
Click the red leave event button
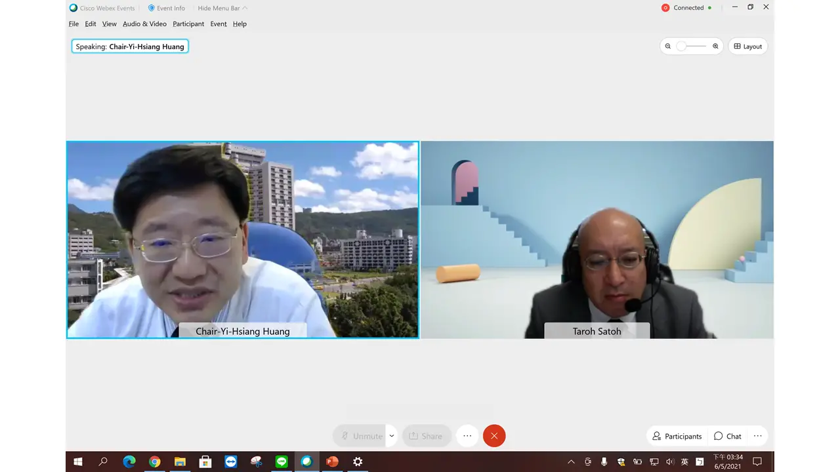pyautogui.click(x=494, y=436)
